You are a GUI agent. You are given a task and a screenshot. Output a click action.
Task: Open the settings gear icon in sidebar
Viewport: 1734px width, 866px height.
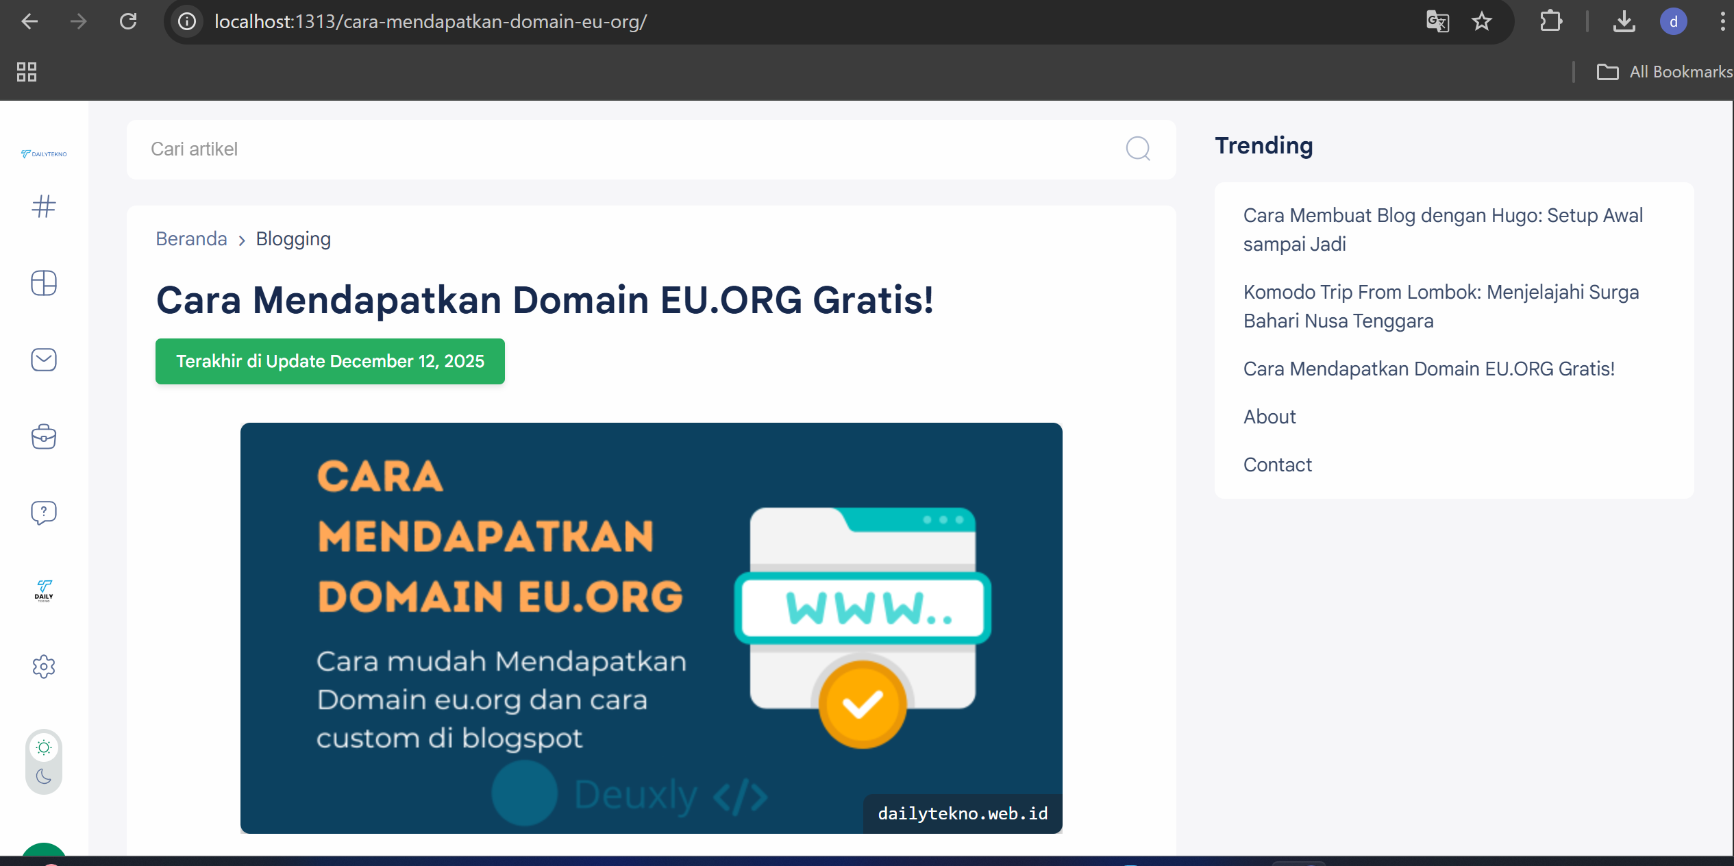click(44, 666)
